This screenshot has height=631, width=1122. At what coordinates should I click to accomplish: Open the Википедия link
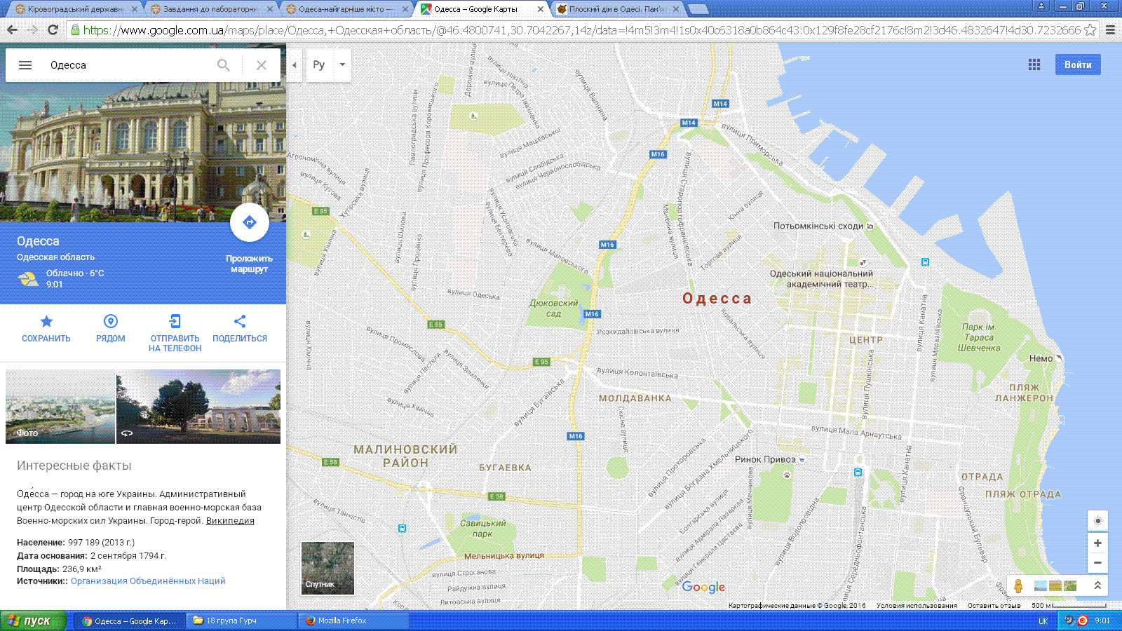[x=230, y=521]
